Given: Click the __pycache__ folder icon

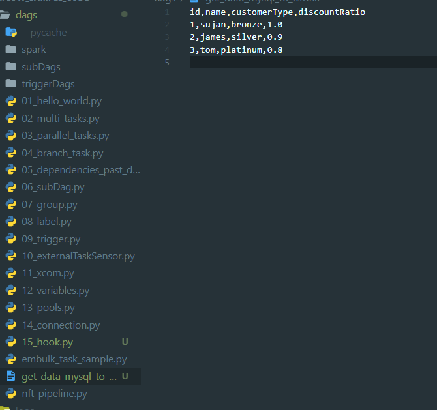Looking at the screenshot, I should [11, 33].
